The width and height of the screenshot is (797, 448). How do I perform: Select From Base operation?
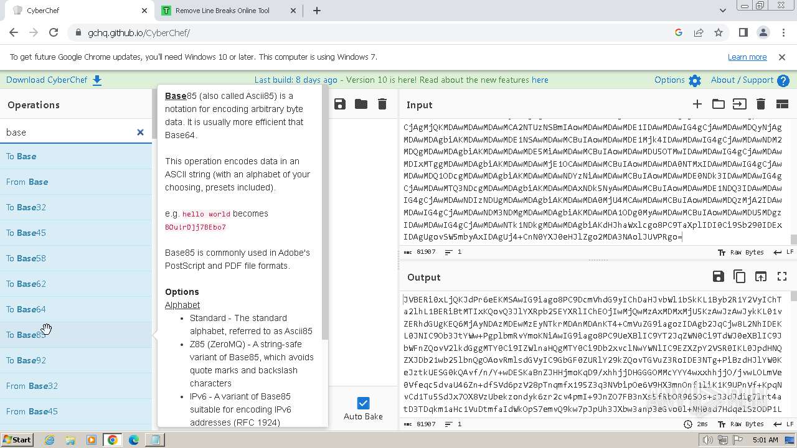[76, 182]
